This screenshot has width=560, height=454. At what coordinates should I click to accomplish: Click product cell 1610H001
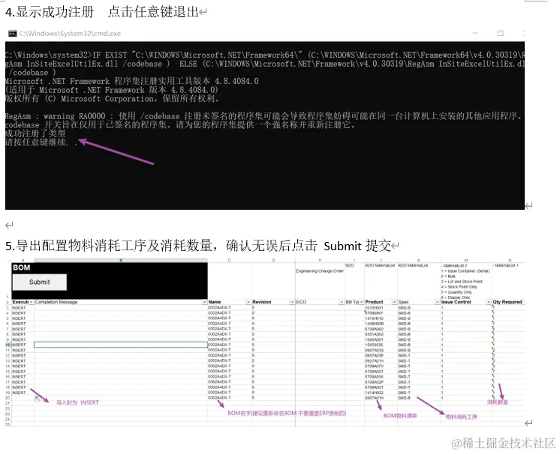tap(381, 308)
